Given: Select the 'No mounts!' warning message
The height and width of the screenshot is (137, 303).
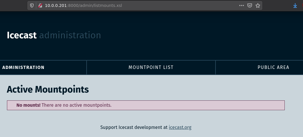Looking at the screenshot, I should [146, 105].
